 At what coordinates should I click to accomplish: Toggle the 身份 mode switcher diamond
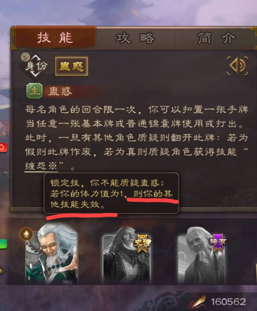click(x=35, y=66)
